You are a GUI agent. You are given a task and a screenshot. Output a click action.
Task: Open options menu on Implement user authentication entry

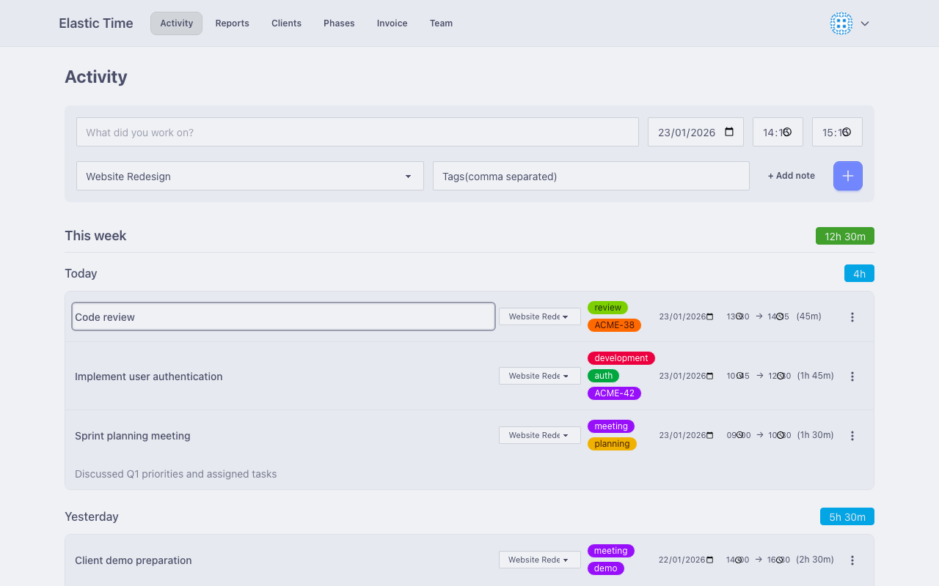click(x=852, y=376)
